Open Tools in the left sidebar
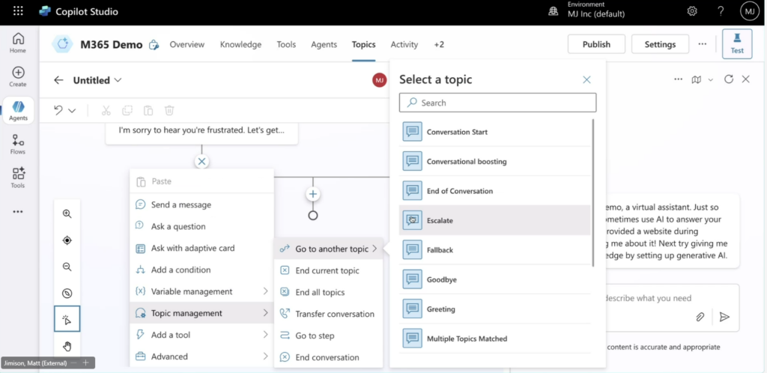 18,178
